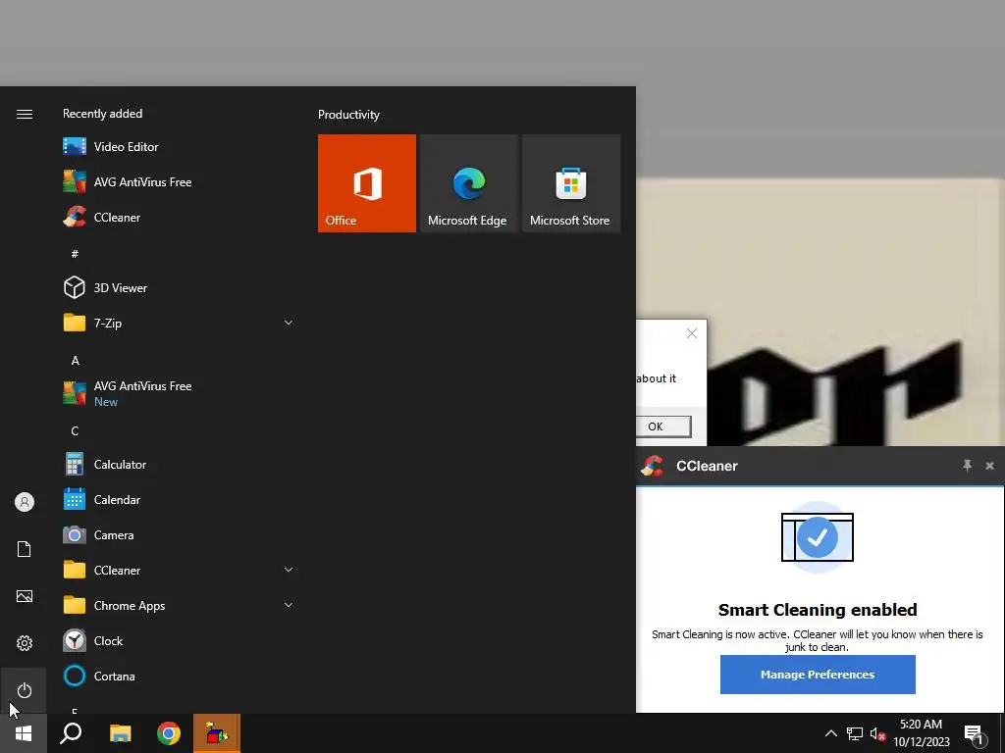Open Video Editor from Recently added
Image resolution: width=1005 pixels, height=753 pixels.
tap(180, 147)
